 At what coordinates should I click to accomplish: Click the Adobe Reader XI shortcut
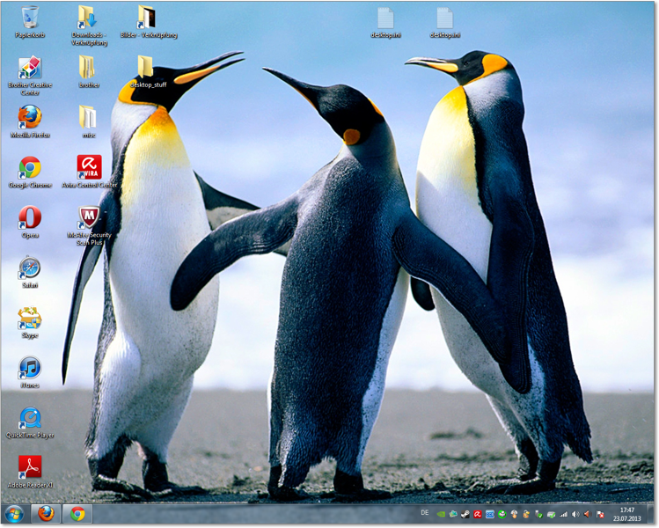click(30, 466)
